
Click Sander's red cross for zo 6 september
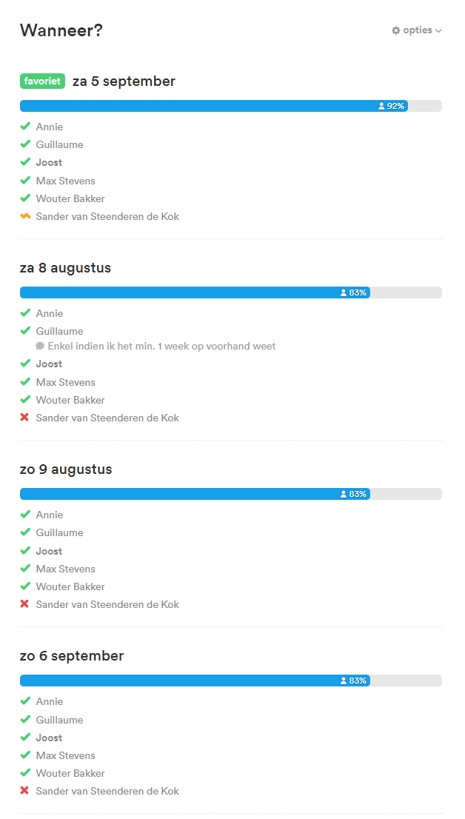click(25, 791)
